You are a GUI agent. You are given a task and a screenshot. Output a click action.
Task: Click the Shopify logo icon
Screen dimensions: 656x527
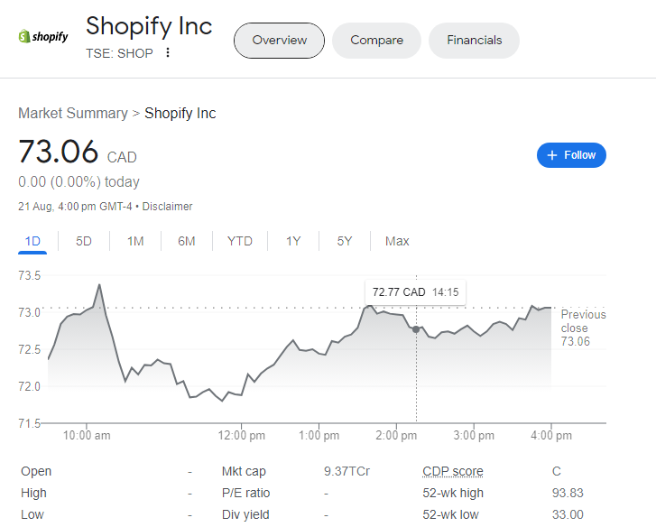pos(43,37)
